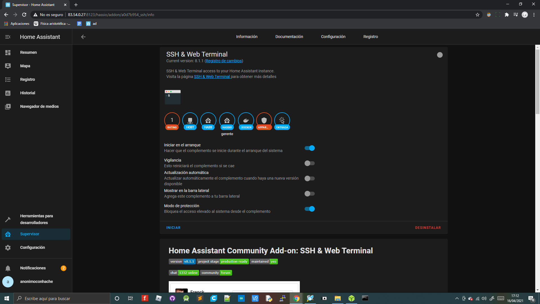Toggle Actualización automática switch
This screenshot has width=540, height=304.
click(310, 178)
